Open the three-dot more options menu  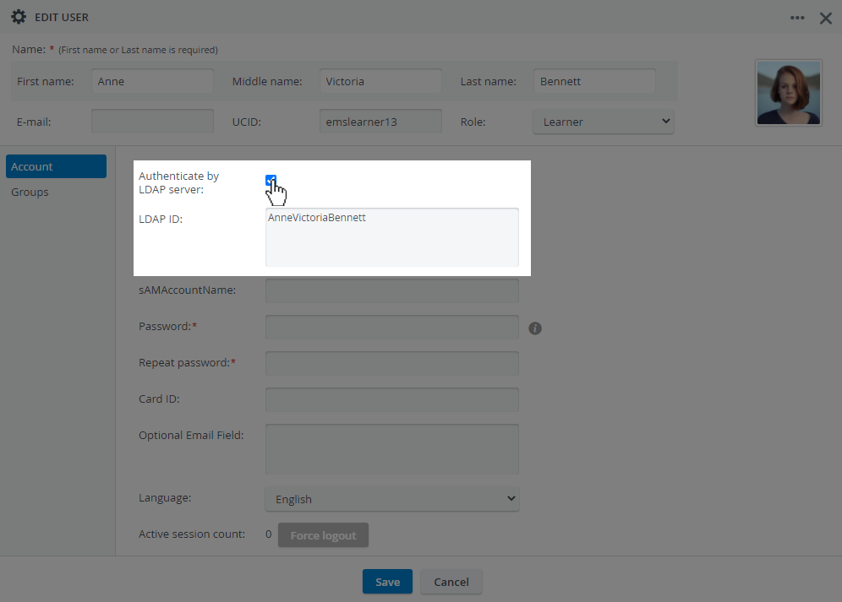(797, 18)
